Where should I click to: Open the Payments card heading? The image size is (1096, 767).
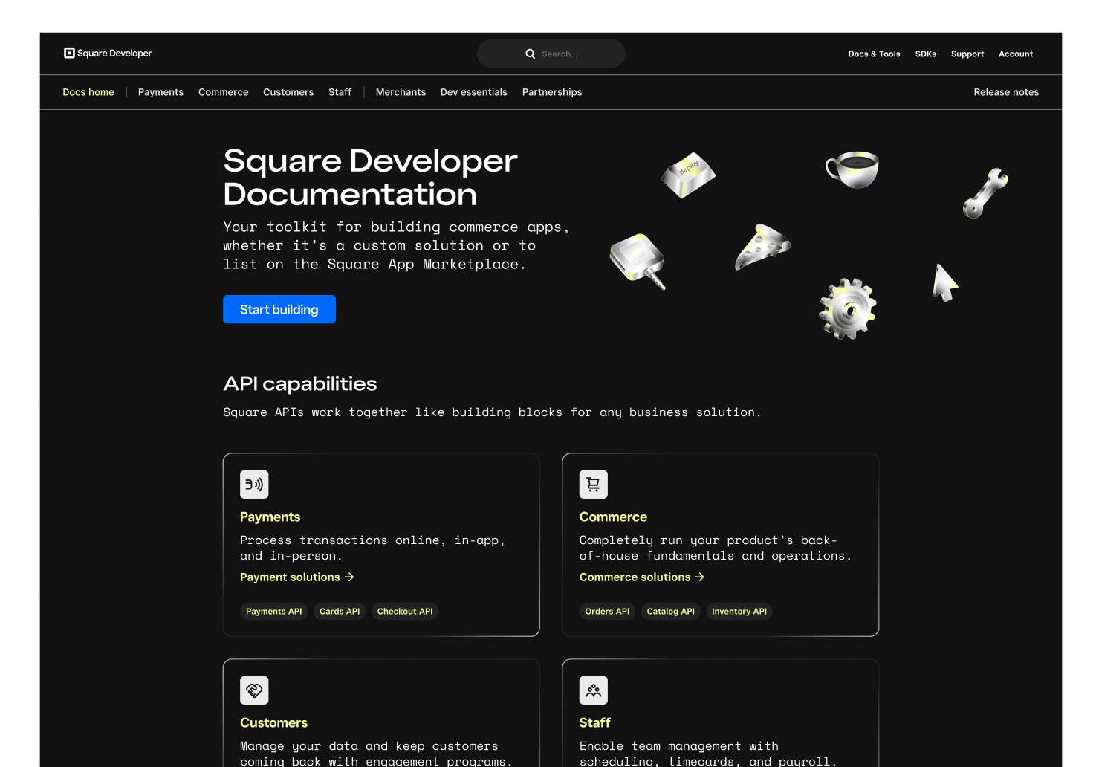pyautogui.click(x=270, y=517)
